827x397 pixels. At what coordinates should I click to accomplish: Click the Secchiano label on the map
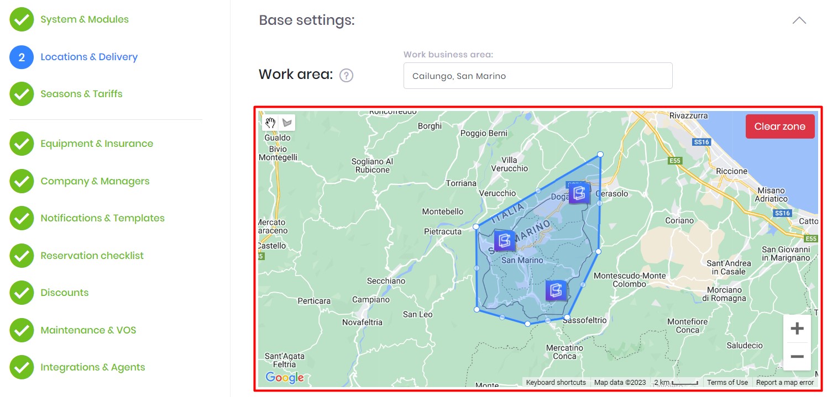386,281
